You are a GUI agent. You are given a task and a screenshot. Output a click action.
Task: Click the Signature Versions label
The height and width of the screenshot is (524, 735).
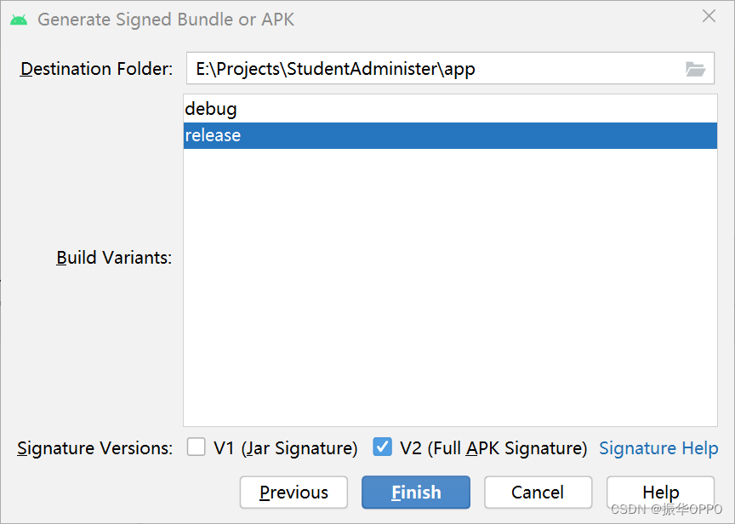click(x=94, y=448)
